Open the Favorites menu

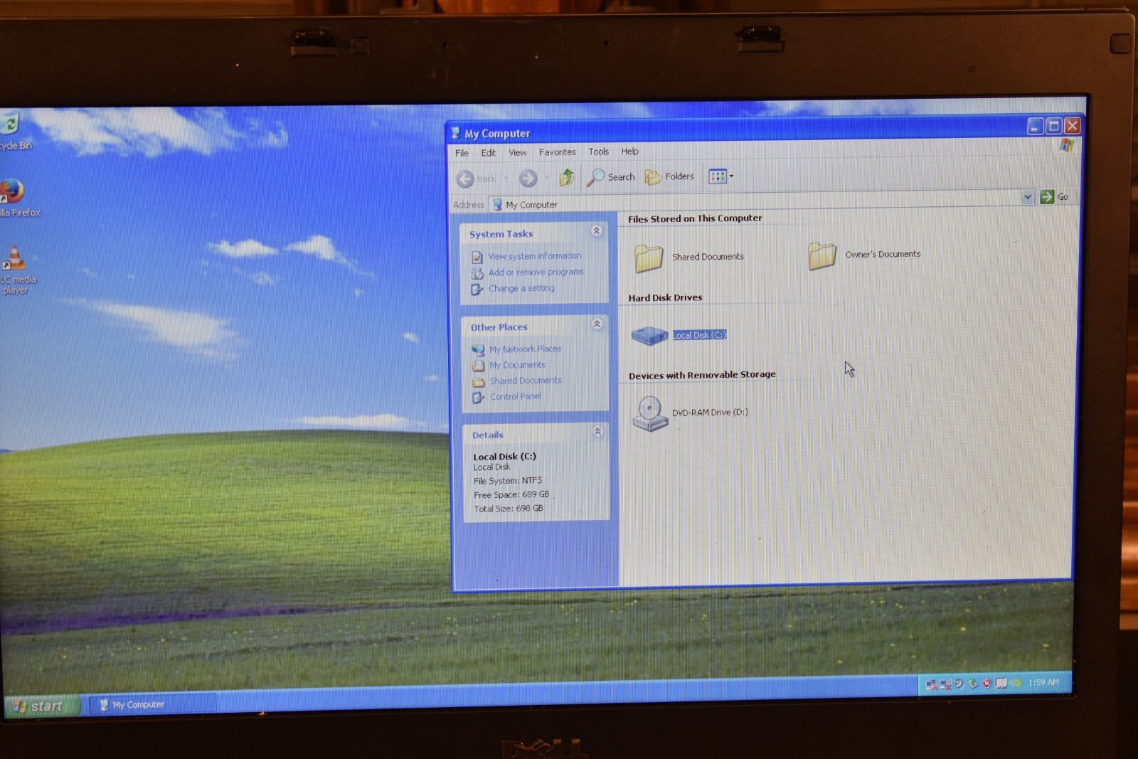point(558,152)
